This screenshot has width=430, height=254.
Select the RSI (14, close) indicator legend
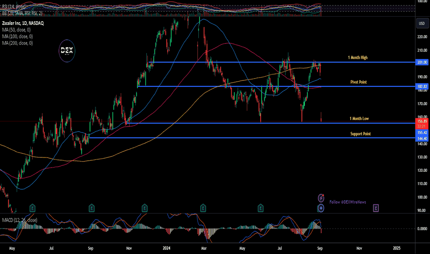pos(14,6)
